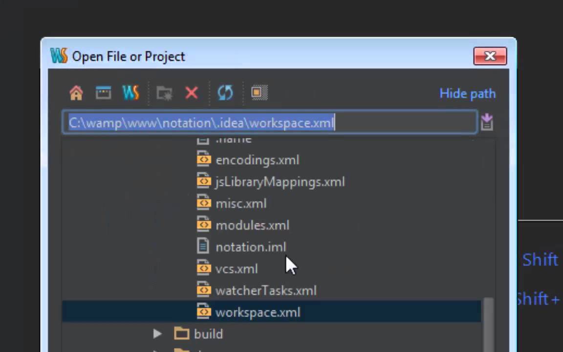Click the jsLibraryMappings.xml file icon
This screenshot has width=563, height=352.
[204, 181]
